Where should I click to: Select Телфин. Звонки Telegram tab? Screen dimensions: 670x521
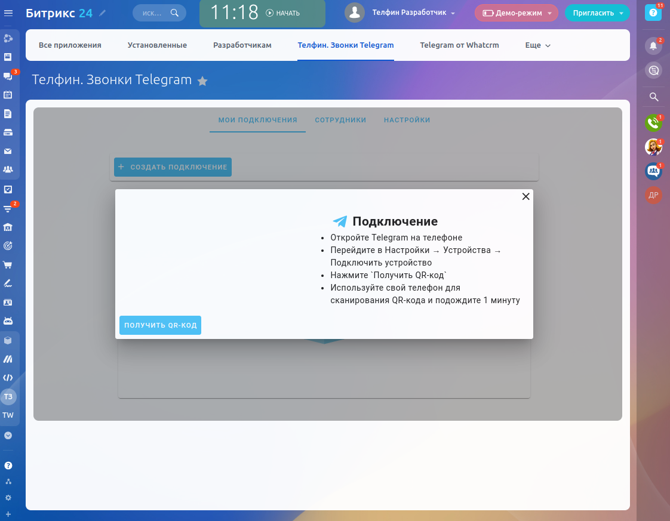coord(346,45)
